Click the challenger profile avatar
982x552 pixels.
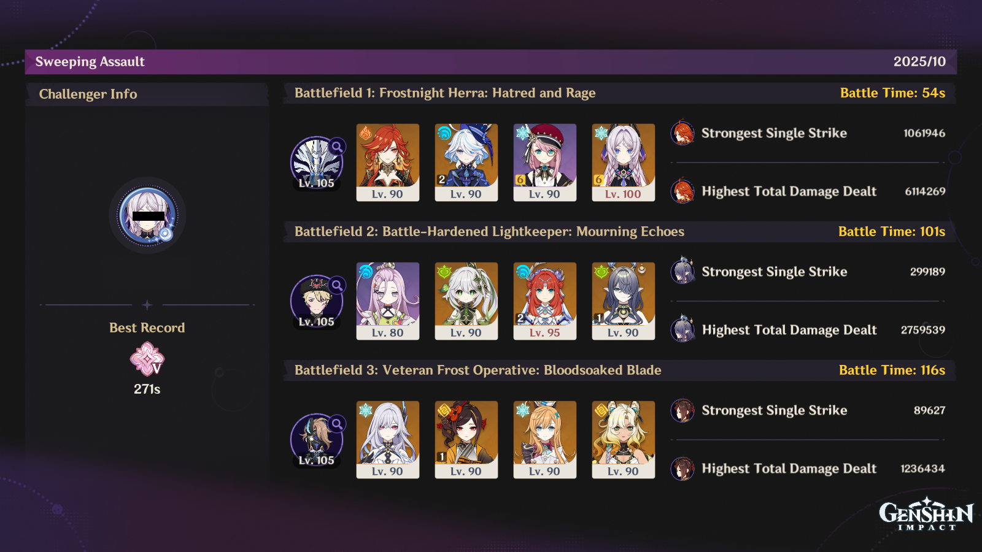click(147, 215)
